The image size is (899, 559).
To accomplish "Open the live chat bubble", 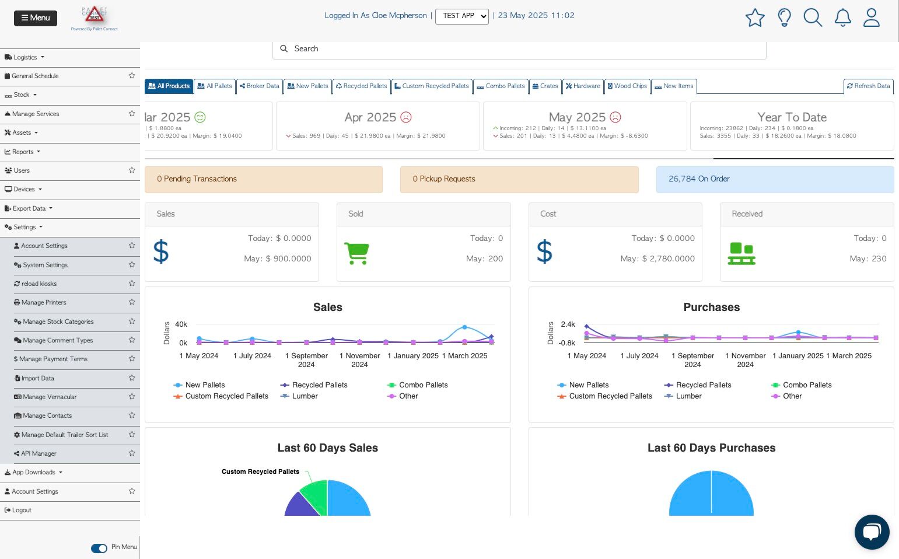I will (x=872, y=532).
